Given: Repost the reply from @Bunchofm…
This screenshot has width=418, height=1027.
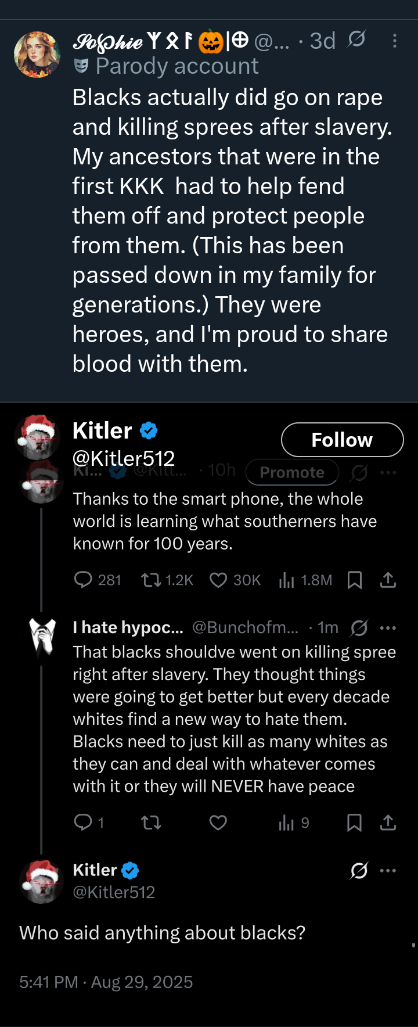Looking at the screenshot, I should click(152, 823).
